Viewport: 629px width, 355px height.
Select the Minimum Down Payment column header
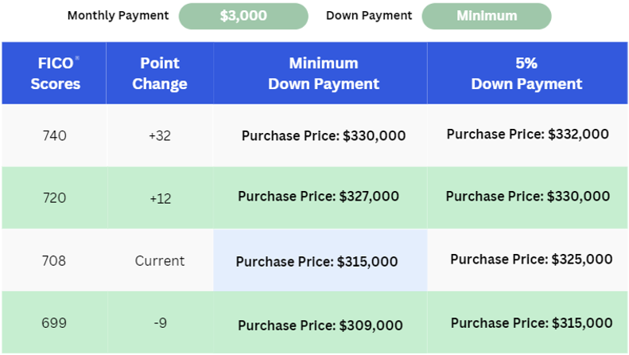click(323, 73)
